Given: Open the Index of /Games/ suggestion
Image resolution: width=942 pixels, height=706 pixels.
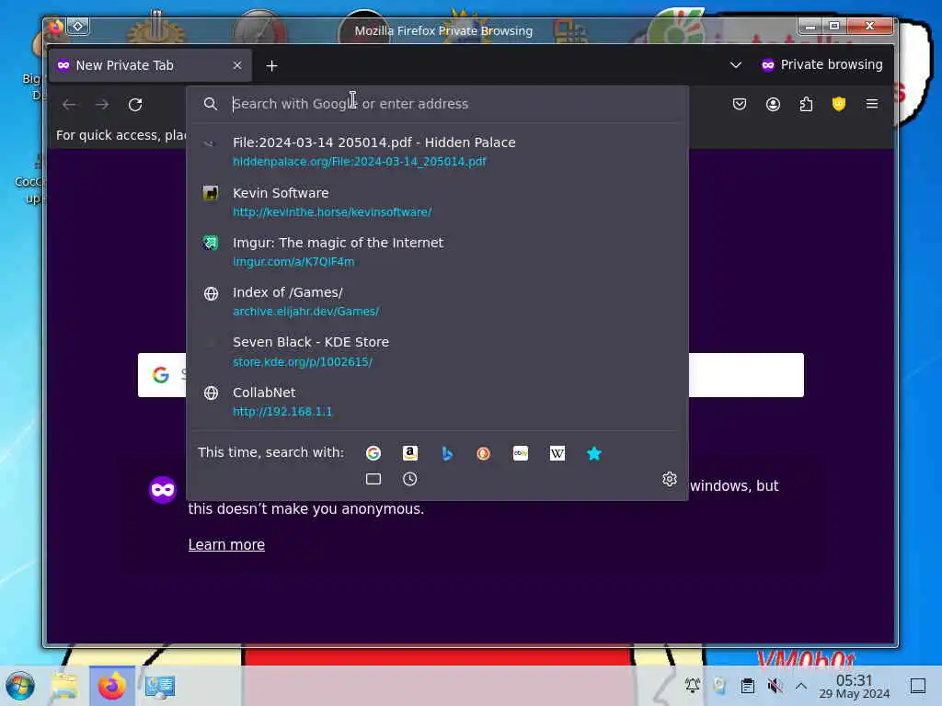Looking at the screenshot, I should pyautogui.click(x=439, y=302).
